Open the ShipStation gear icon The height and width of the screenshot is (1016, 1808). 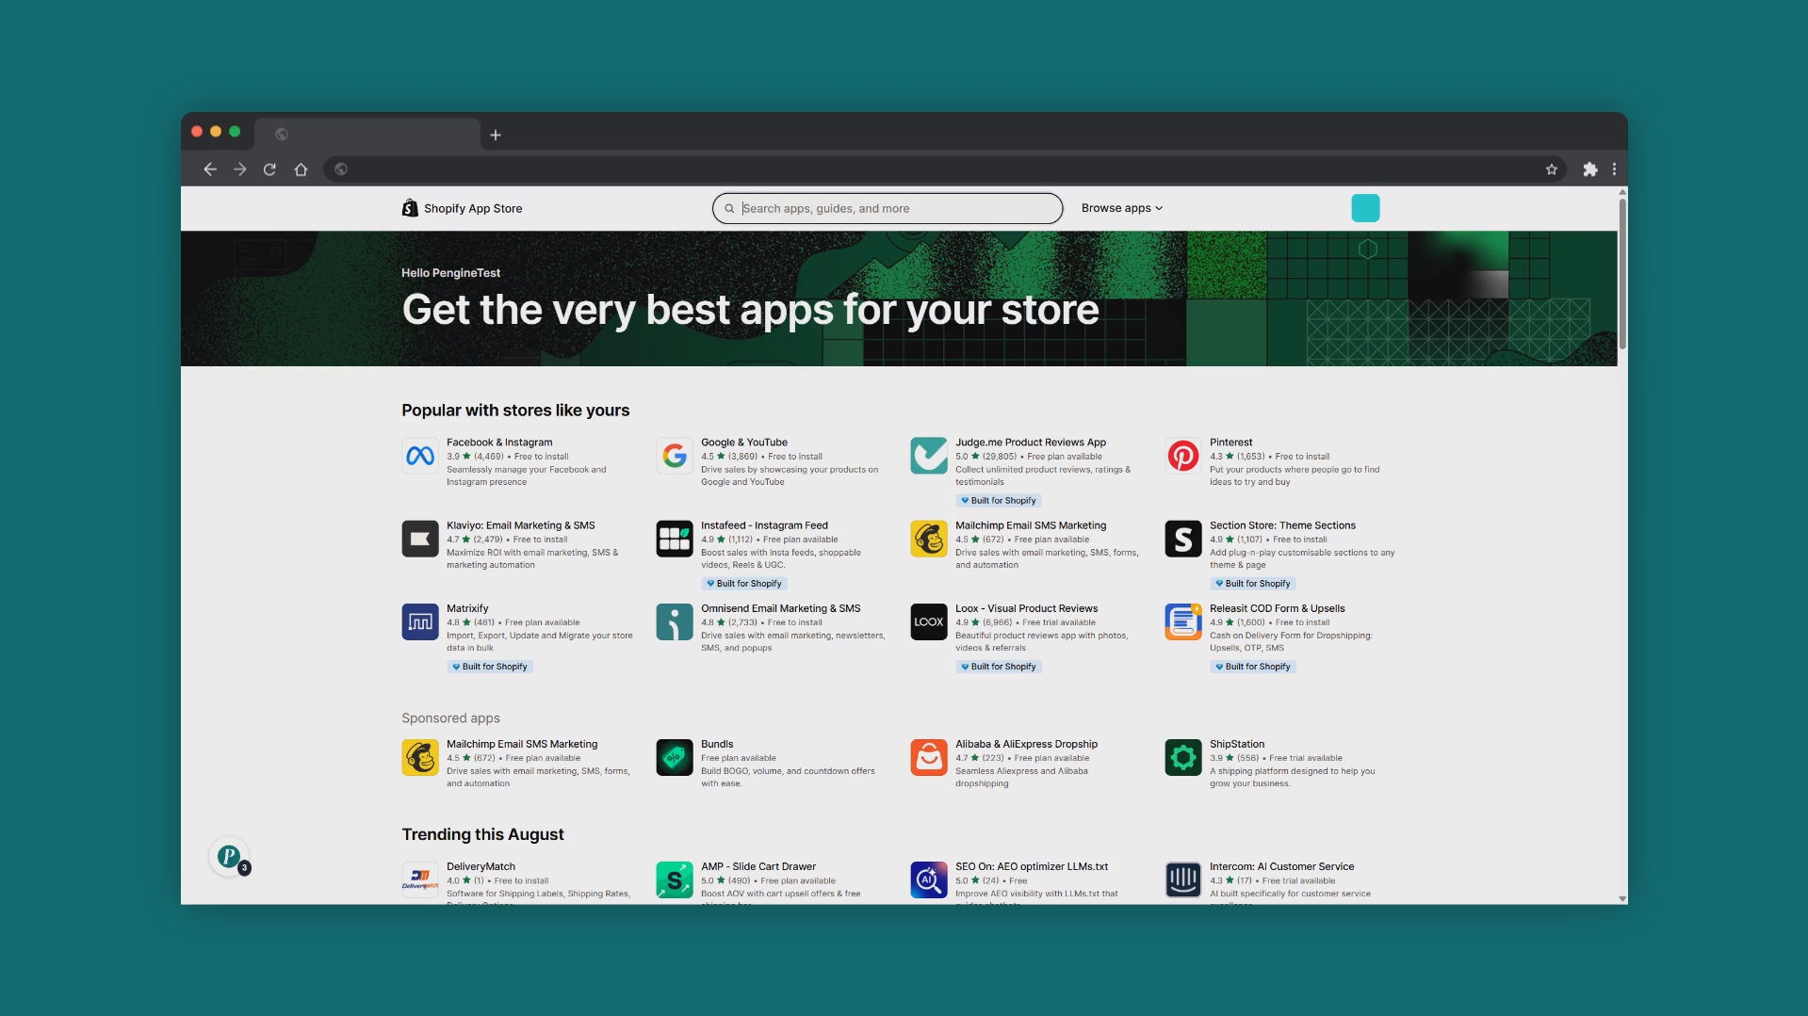point(1183,758)
